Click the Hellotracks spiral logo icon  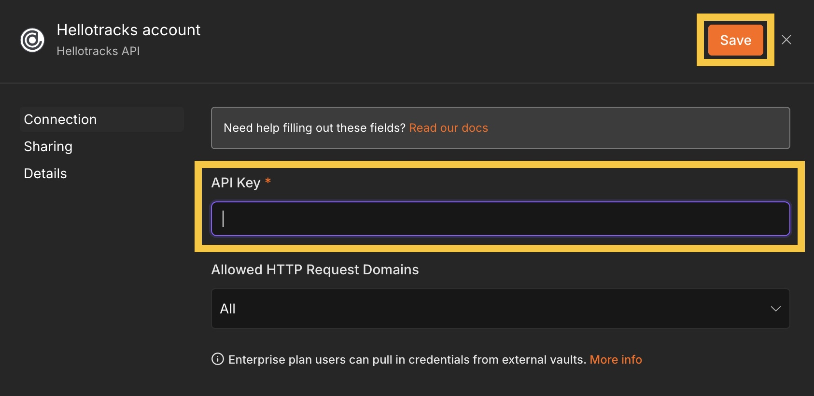[x=32, y=40]
